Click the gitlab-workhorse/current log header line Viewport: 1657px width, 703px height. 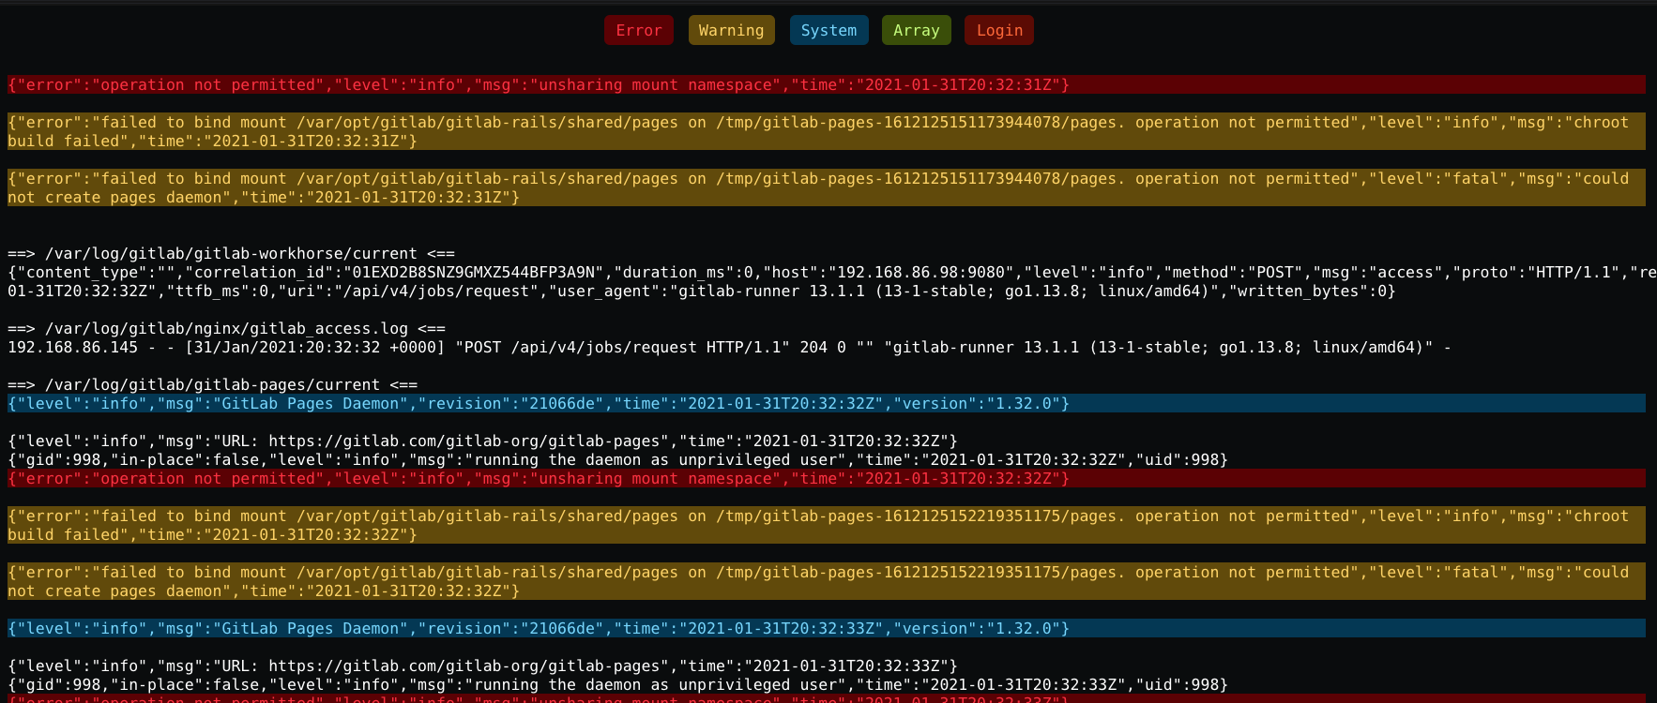[231, 253]
